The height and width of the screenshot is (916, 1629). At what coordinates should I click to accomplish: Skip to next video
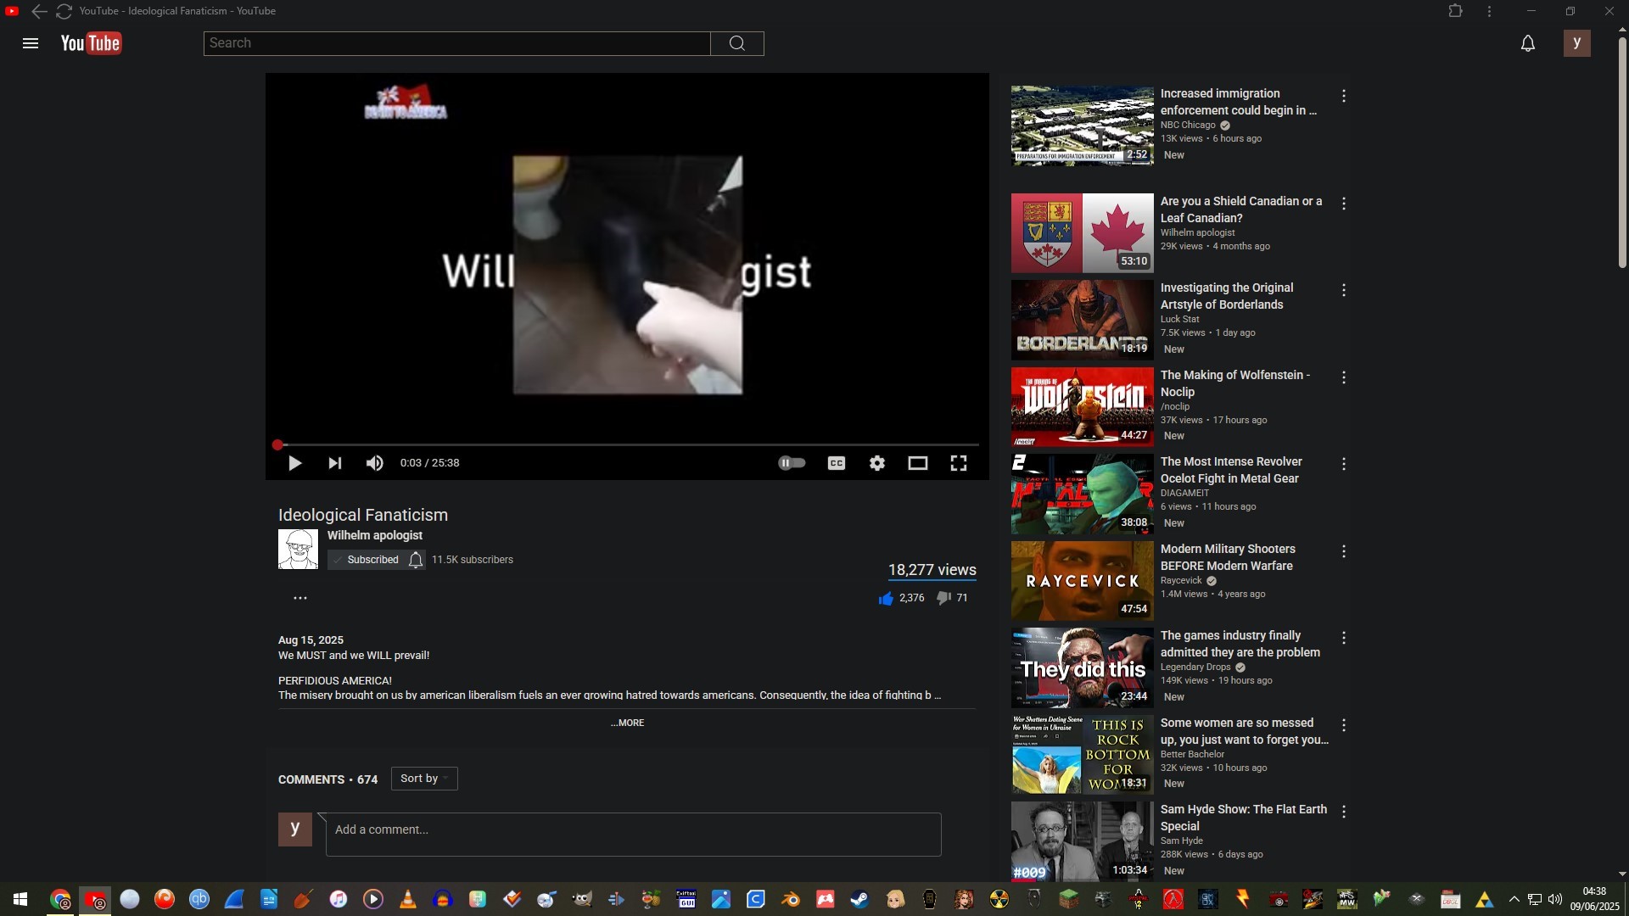[x=335, y=463]
